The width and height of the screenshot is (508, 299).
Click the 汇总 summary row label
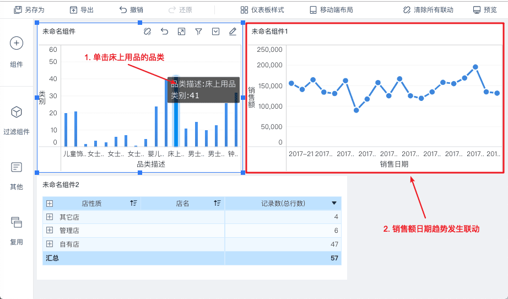pos(52,258)
